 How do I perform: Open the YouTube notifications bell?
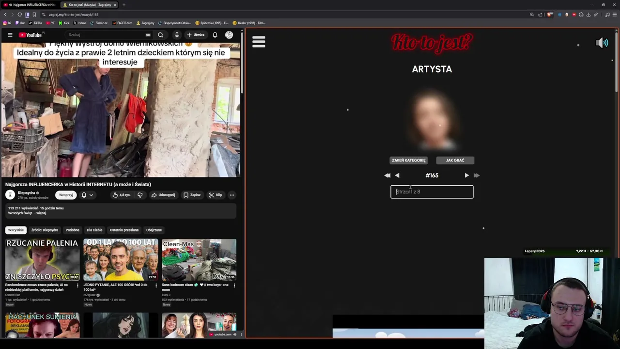pos(215,35)
